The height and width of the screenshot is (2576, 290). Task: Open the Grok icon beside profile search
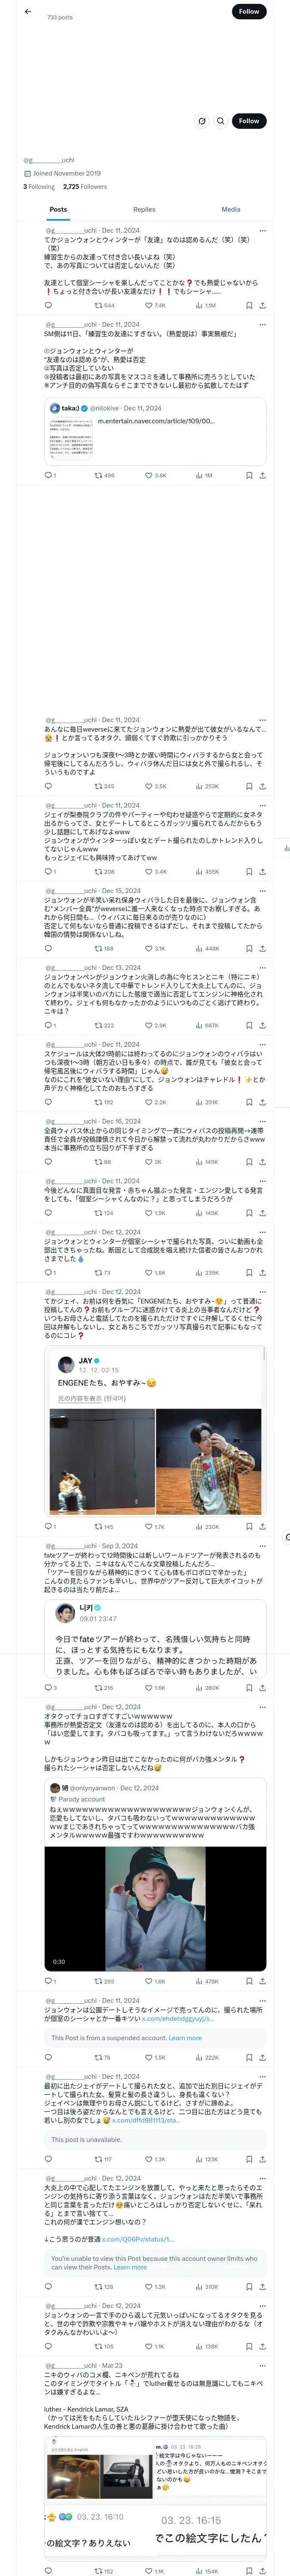[202, 121]
